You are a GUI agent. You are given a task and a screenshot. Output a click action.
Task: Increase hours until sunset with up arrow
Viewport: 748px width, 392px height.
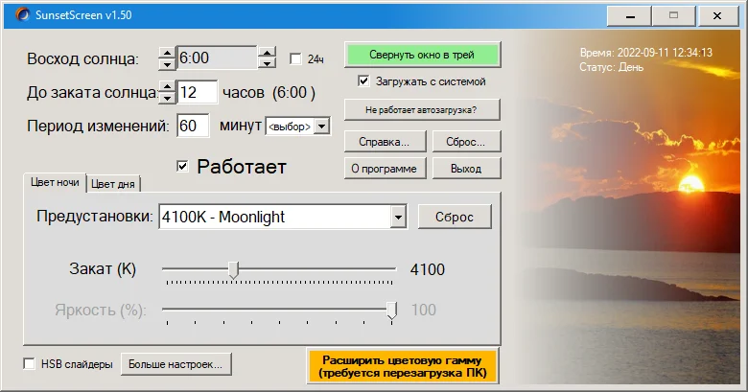click(x=167, y=87)
